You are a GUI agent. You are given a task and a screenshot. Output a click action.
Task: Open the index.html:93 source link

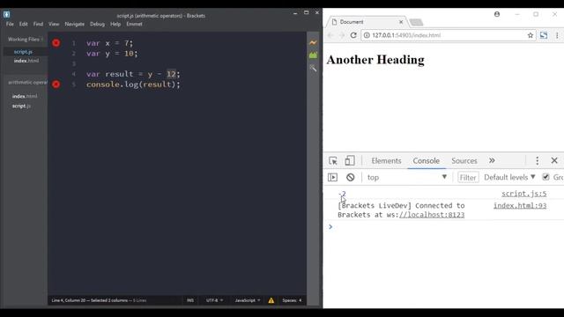(520, 205)
